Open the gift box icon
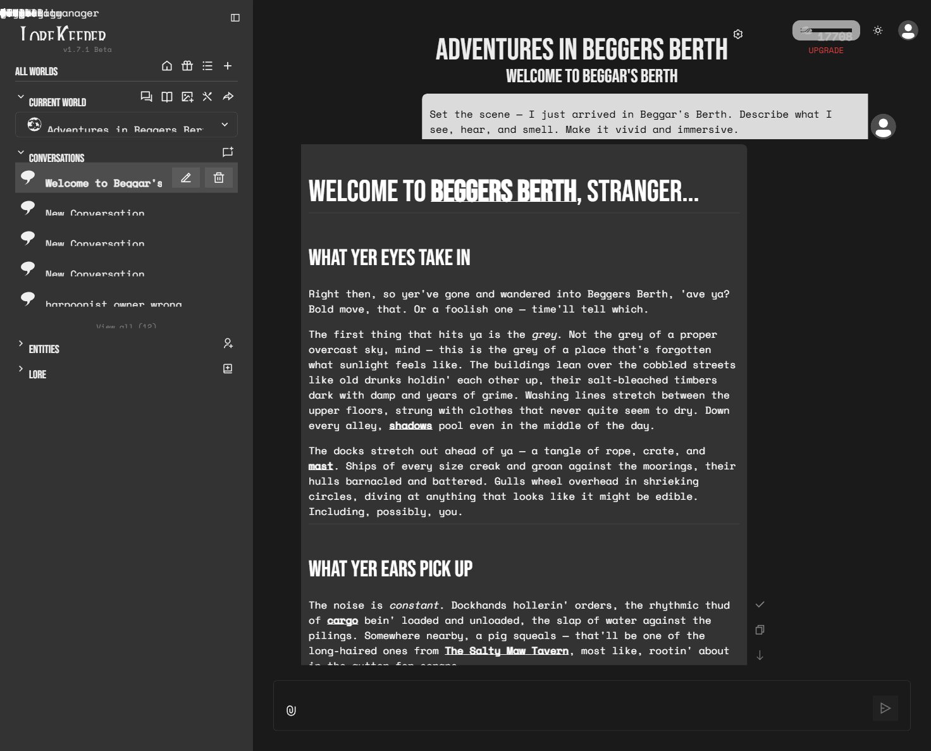Image resolution: width=931 pixels, height=751 pixels. click(187, 66)
